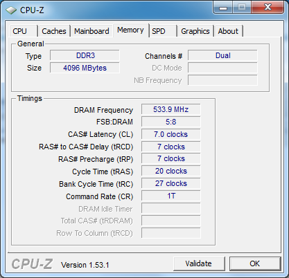Go to the SPD tab
289x278 pixels.
click(x=164, y=31)
